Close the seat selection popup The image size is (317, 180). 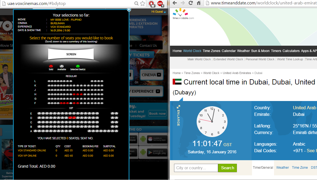(x=129, y=9)
